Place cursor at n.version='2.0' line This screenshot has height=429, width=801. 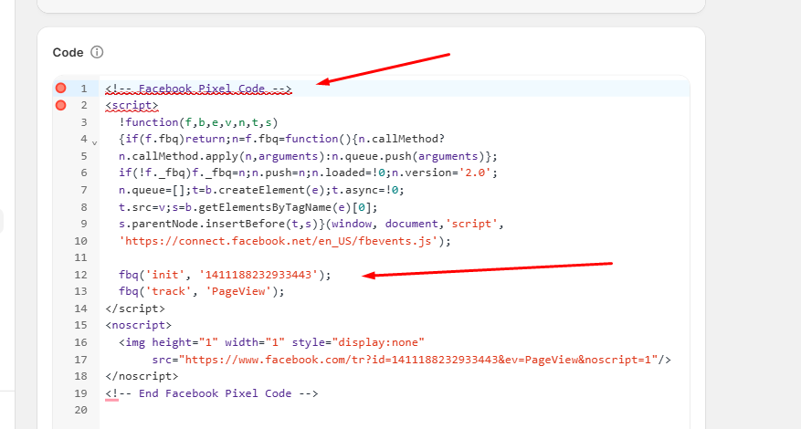click(x=308, y=173)
